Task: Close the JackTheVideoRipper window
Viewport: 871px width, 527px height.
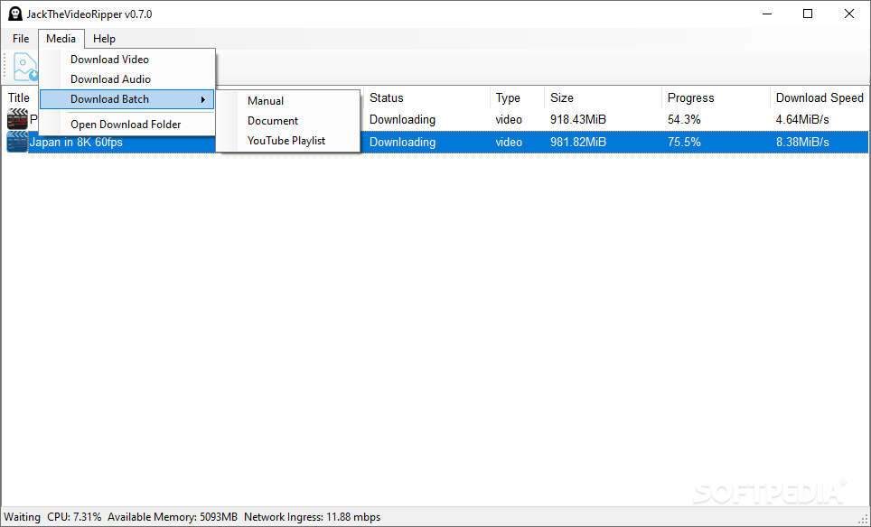Action: click(x=848, y=14)
